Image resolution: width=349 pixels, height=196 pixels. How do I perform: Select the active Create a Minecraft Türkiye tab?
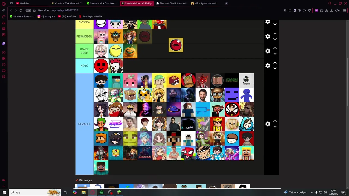click(x=137, y=3)
